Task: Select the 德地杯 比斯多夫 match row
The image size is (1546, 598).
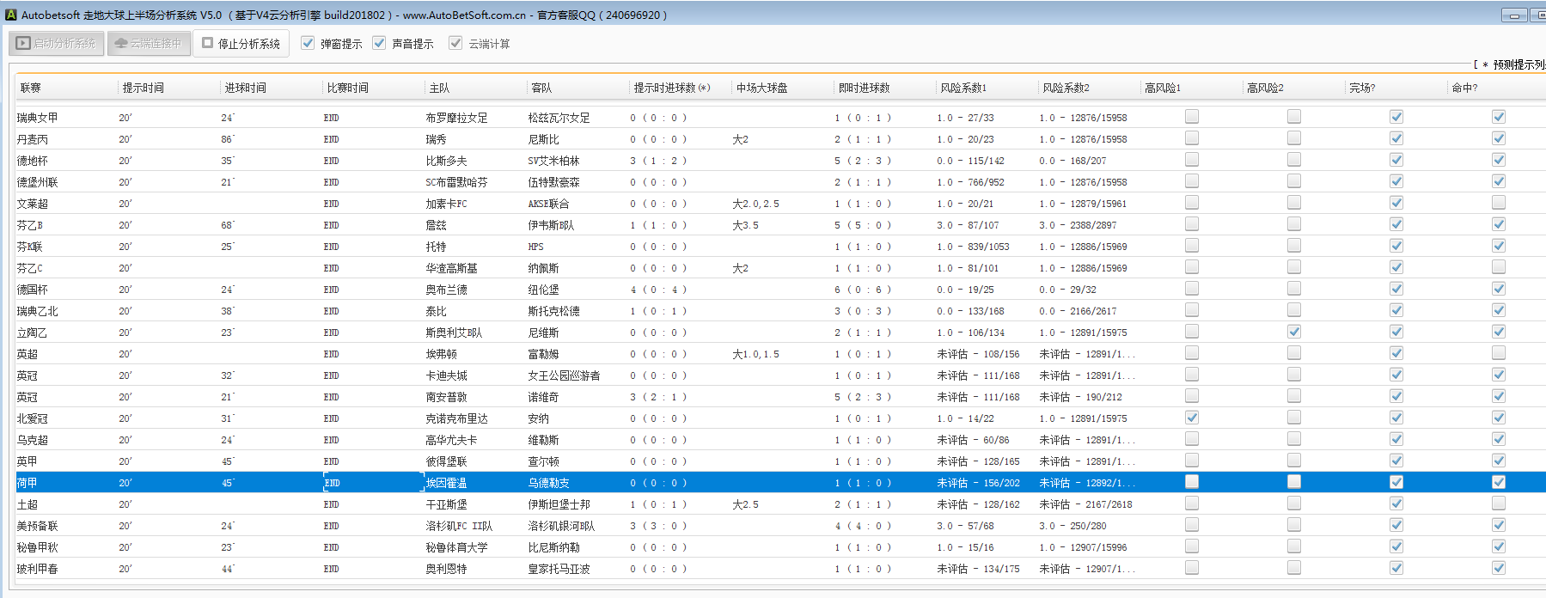Action: (447, 161)
